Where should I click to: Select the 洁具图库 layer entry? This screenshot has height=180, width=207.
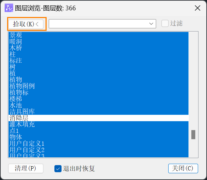[99, 112]
